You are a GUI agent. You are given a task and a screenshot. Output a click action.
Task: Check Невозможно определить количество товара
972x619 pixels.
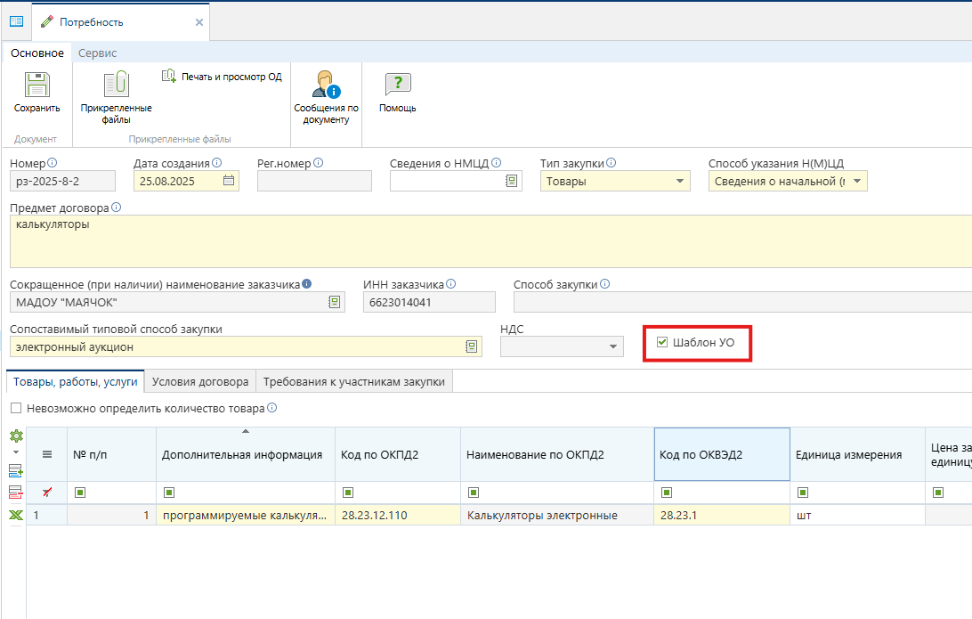(x=16, y=408)
